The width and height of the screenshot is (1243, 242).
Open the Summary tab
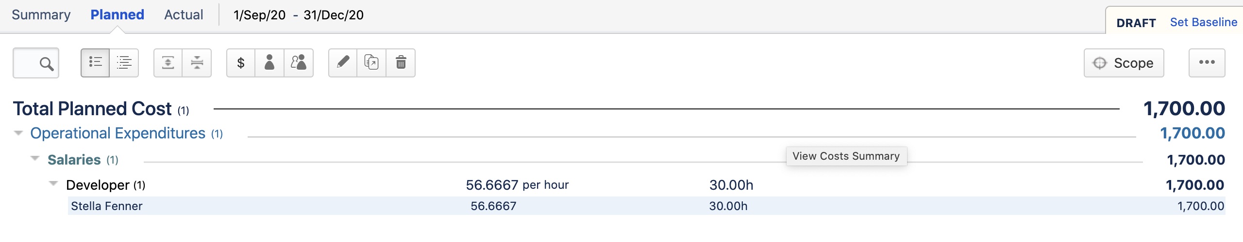(41, 15)
